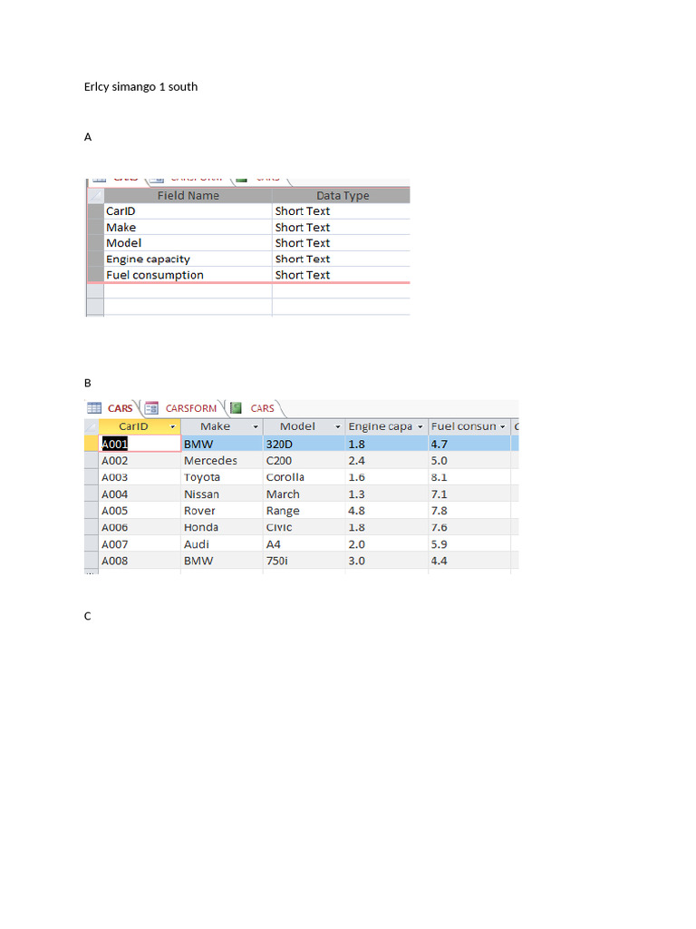Screen dimensions: 696x929
Task: Select the CarID column header in the datasheet
Action: coord(140,426)
